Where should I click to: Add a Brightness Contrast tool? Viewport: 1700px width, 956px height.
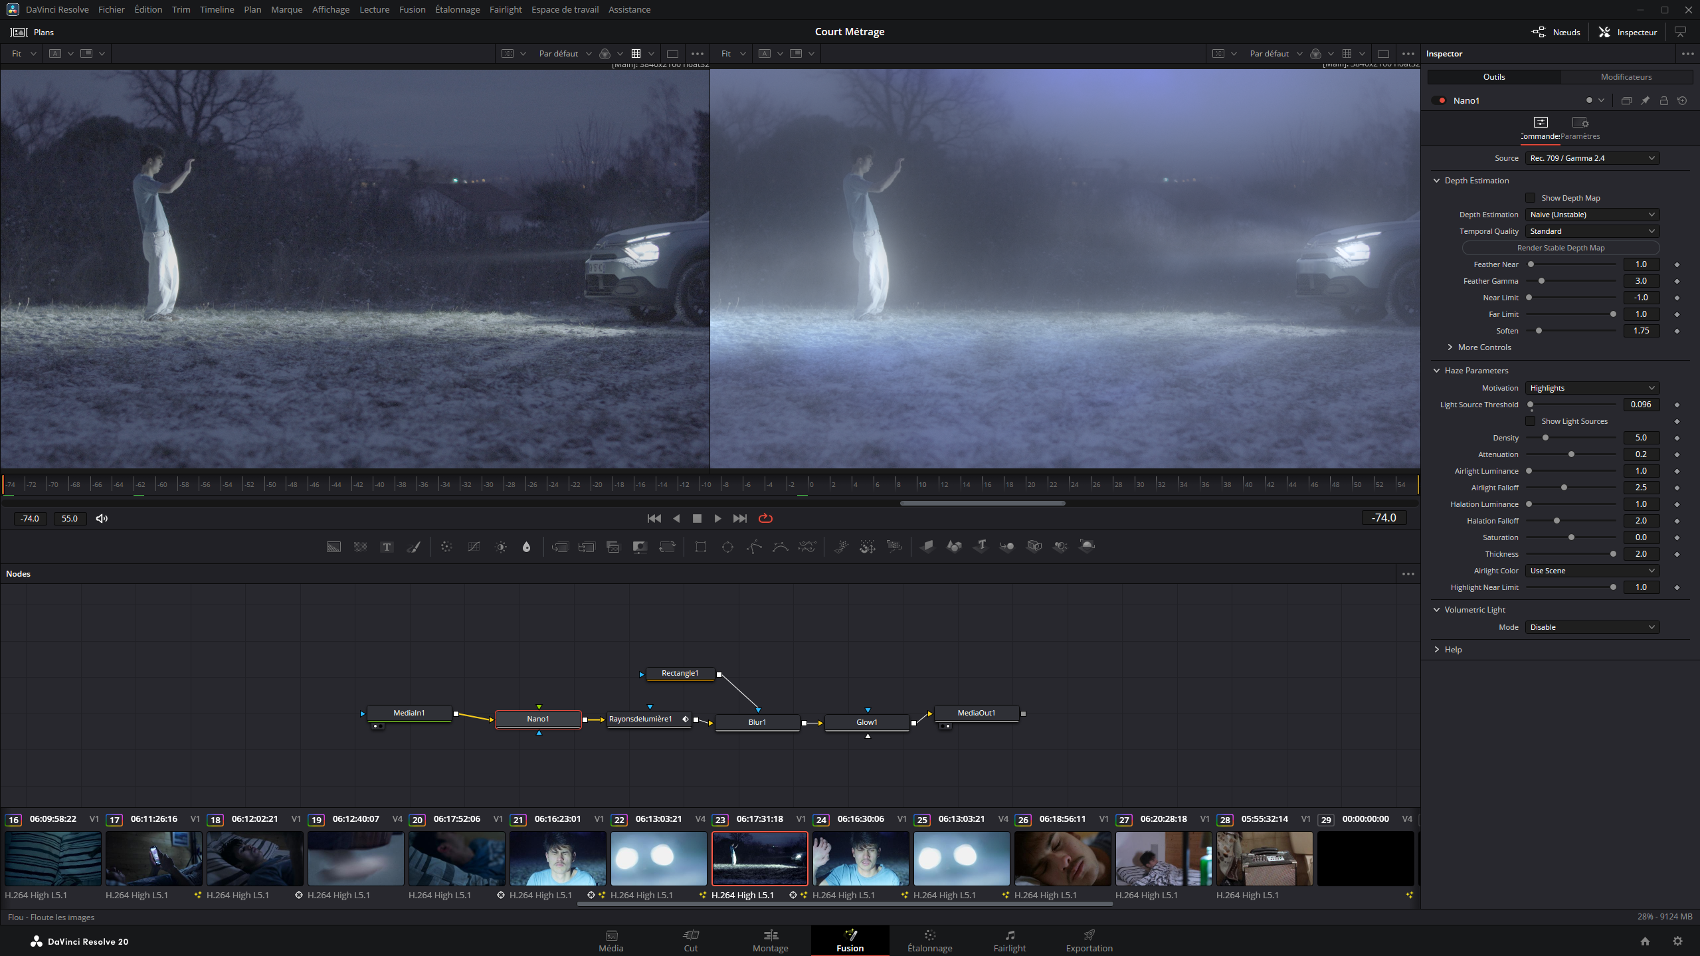tap(501, 547)
